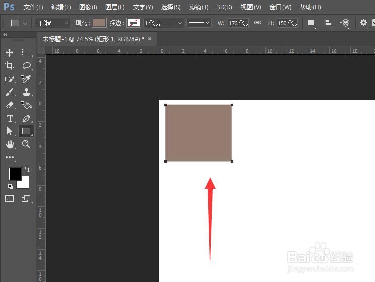375x282 pixels.
Task: Click the Ps application logo
Action: tap(9, 7)
